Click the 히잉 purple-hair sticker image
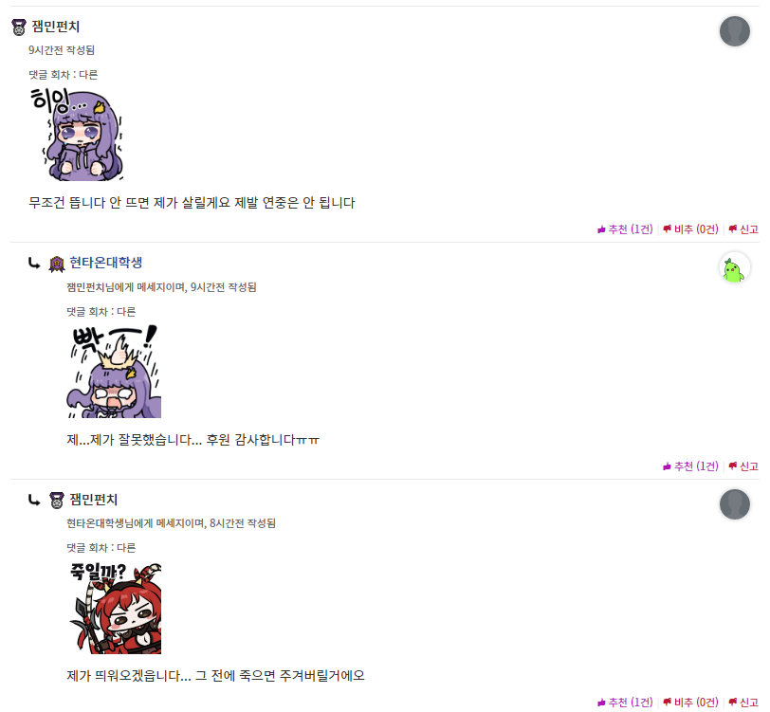770x712 pixels. 76,134
